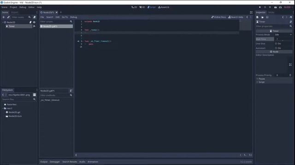
Task: Stop the running project
Action: [270, 7]
